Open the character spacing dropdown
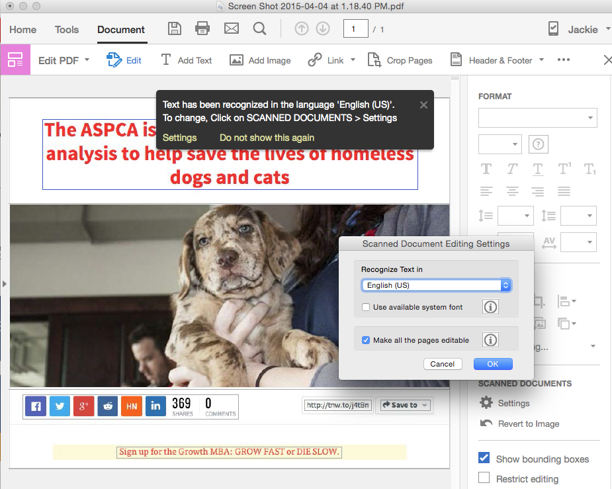The height and width of the screenshot is (489, 612). [x=578, y=242]
